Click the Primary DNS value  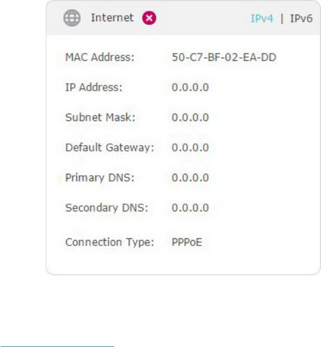point(190,177)
